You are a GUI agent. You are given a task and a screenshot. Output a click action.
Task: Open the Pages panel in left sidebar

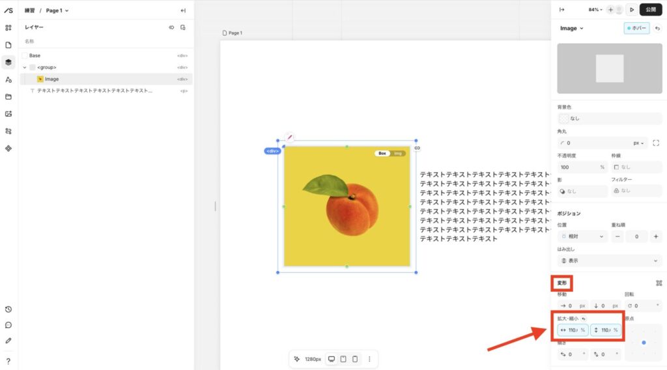8,45
